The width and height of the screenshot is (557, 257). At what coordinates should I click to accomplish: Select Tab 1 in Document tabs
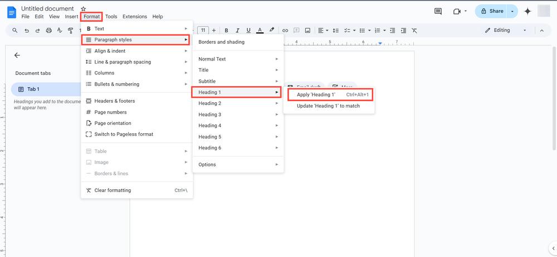point(46,89)
